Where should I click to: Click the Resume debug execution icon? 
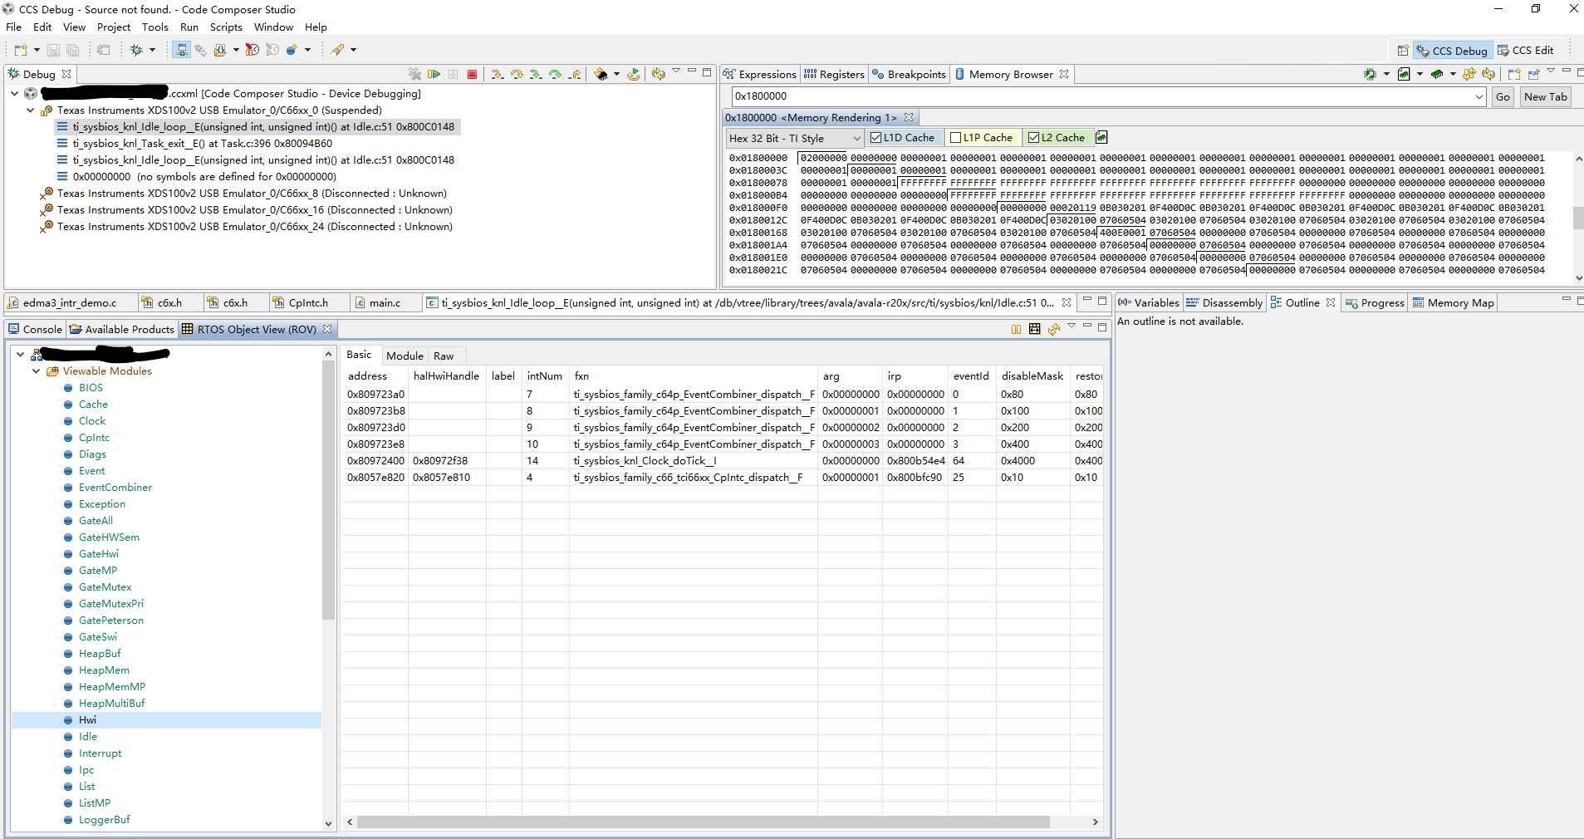click(x=434, y=74)
